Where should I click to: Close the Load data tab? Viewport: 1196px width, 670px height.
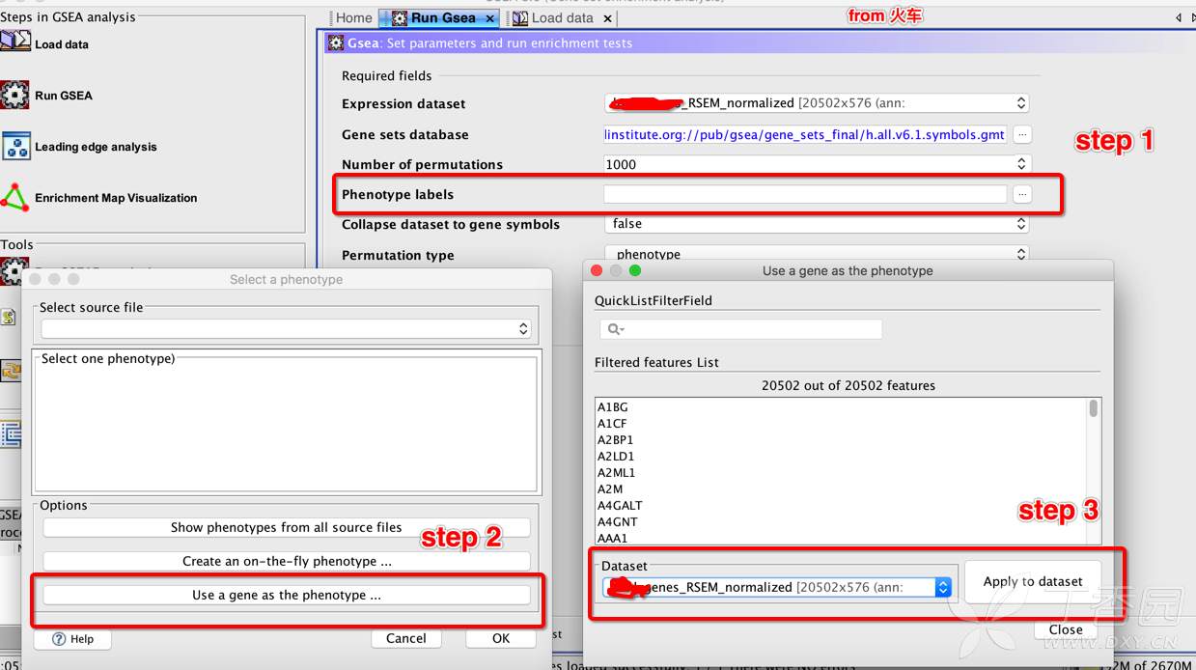[607, 18]
